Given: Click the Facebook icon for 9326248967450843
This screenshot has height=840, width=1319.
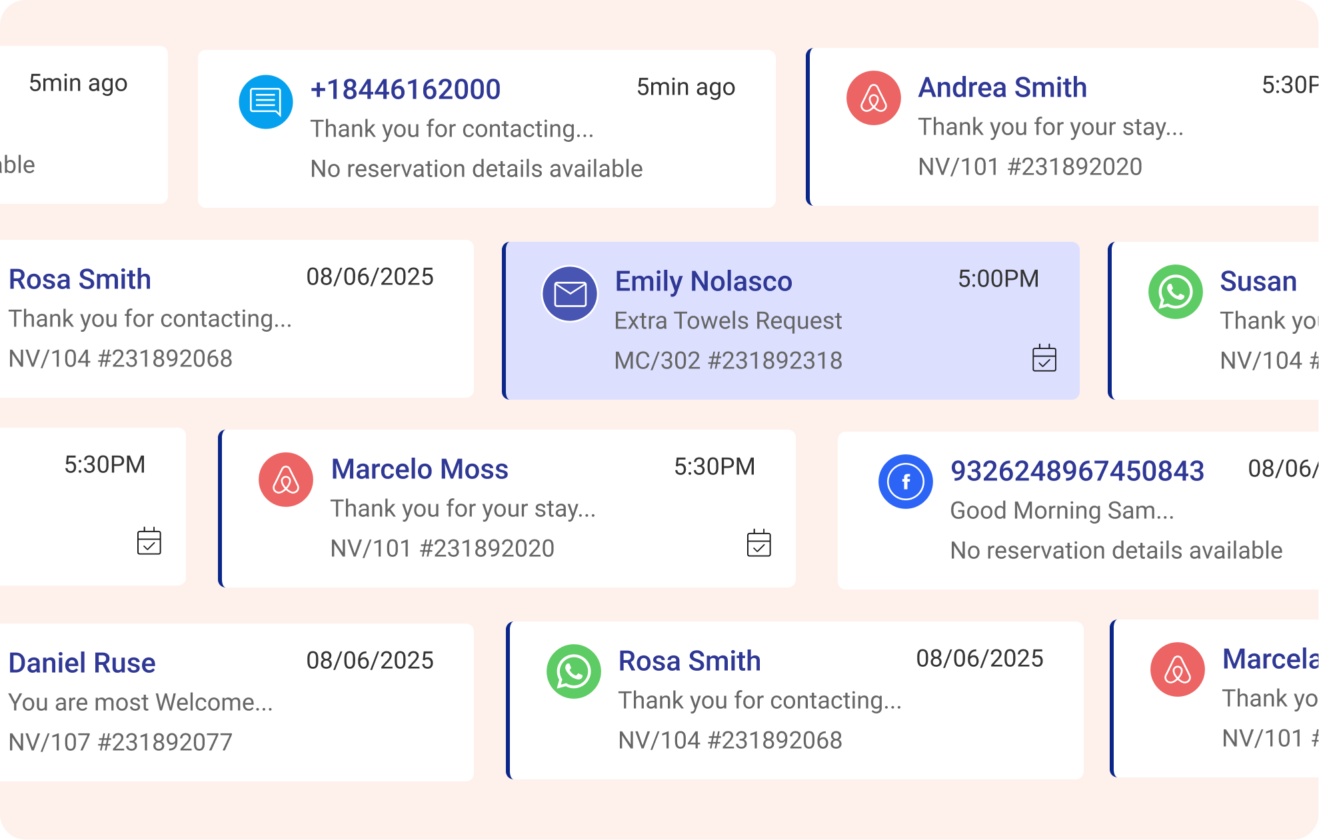Looking at the screenshot, I should [905, 482].
